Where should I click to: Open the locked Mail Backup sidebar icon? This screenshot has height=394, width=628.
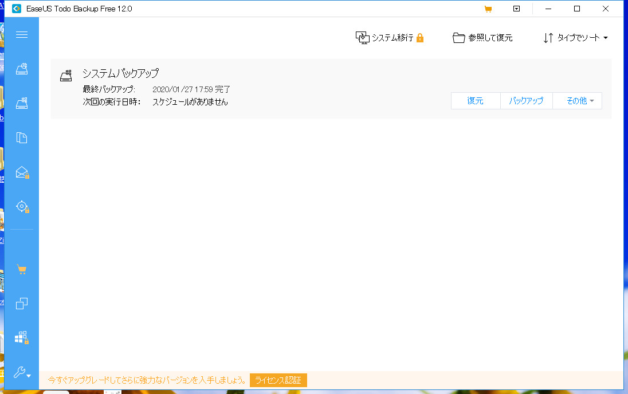22,172
